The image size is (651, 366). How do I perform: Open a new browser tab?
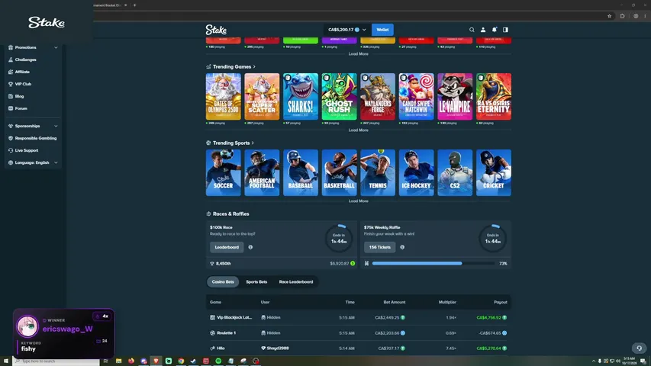[134, 5]
